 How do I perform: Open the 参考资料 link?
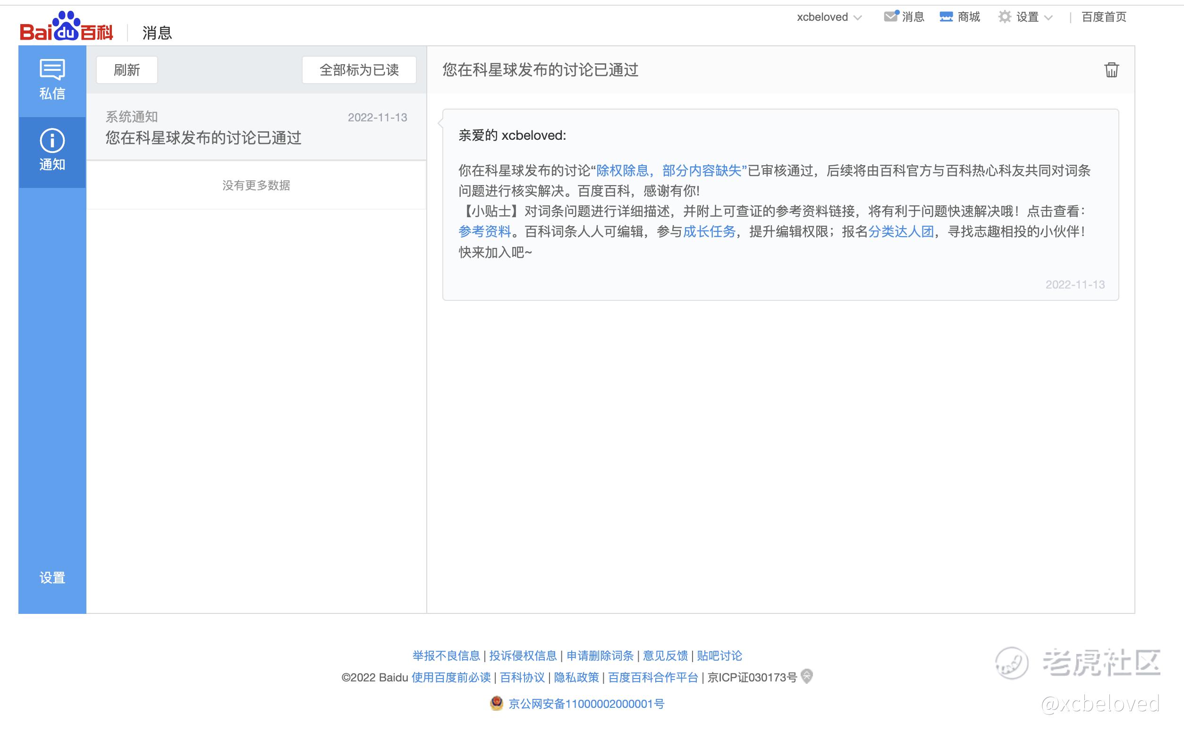[x=484, y=231]
